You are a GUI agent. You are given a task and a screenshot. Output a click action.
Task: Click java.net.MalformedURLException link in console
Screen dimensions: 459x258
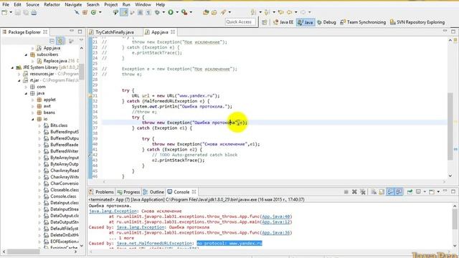(x=154, y=244)
